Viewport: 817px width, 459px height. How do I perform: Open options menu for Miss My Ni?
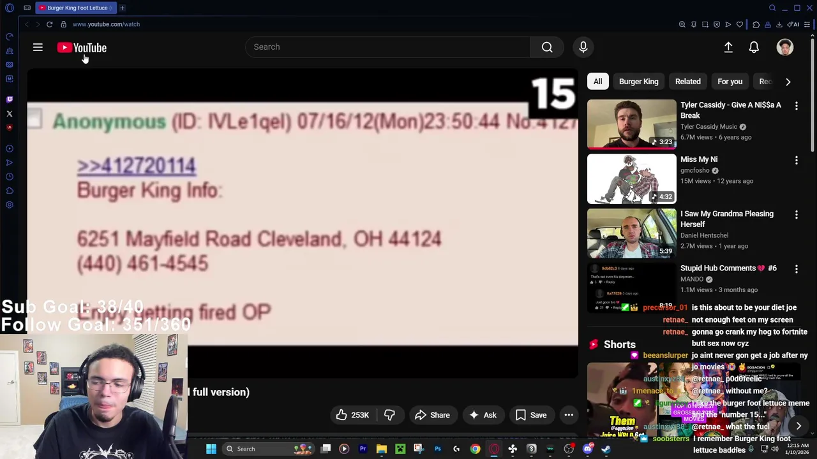(x=796, y=160)
